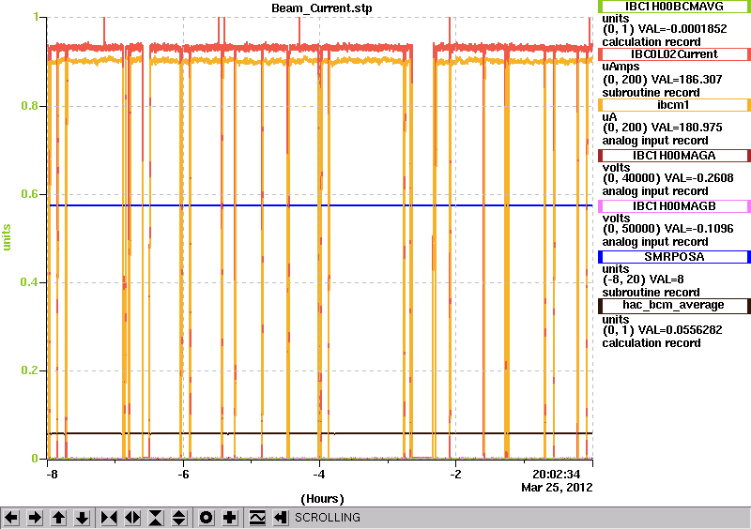Screen dimensions: 751x529
Task: Click the (-8, 20) VAL=8 reading
Action: pos(643,280)
